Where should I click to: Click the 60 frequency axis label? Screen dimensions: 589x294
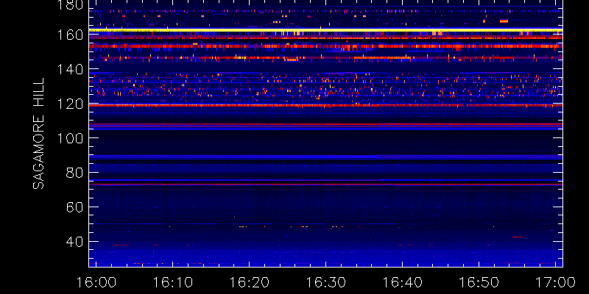pyautogui.click(x=75, y=207)
